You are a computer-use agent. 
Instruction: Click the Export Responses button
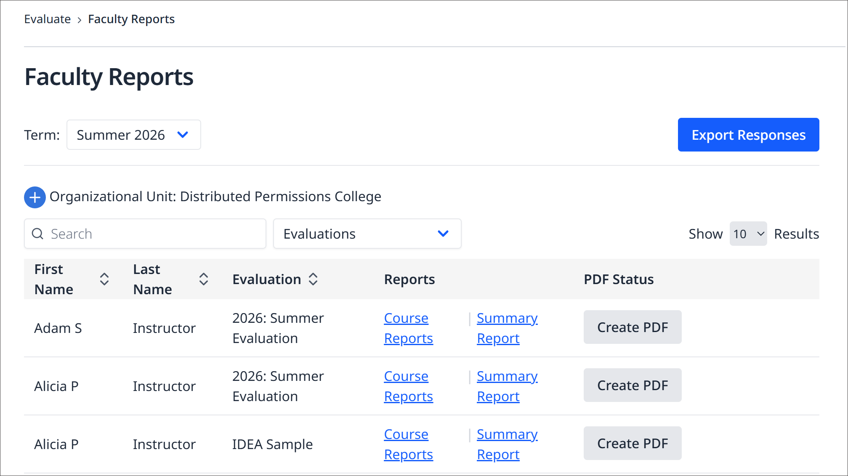pos(748,135)
